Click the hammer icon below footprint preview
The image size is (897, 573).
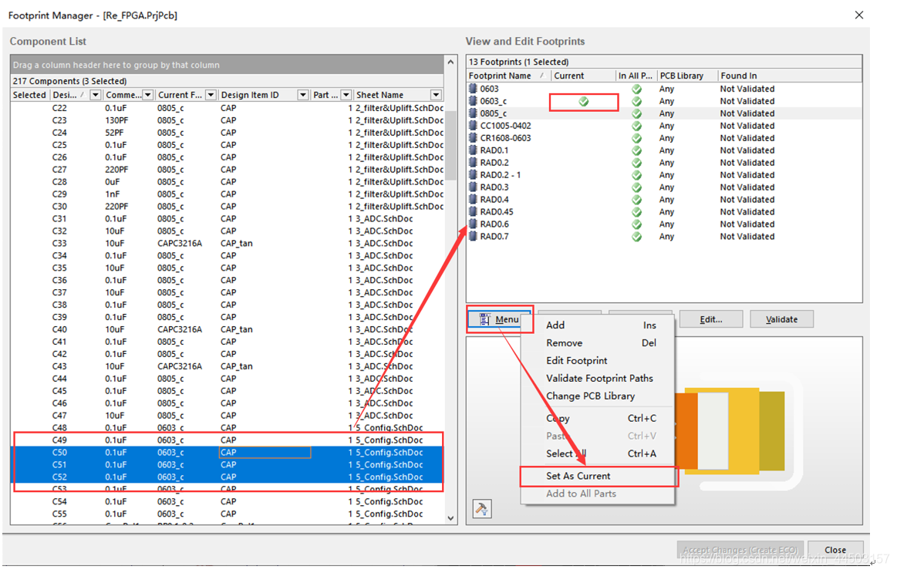tap(482, 509)
